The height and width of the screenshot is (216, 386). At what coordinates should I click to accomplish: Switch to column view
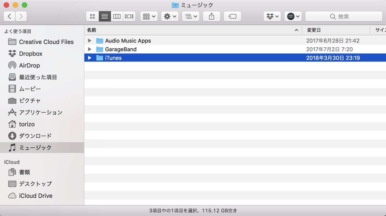point(117,16)
